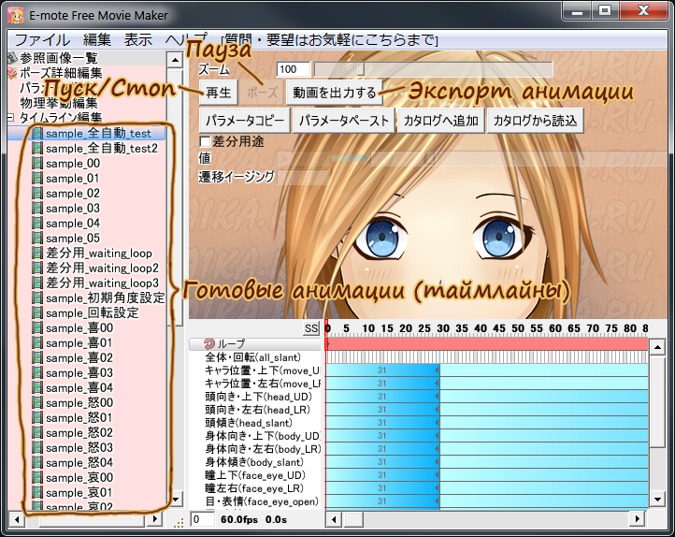
Task: Select timeline sample_哀01
Action: [x=79, y=493]
